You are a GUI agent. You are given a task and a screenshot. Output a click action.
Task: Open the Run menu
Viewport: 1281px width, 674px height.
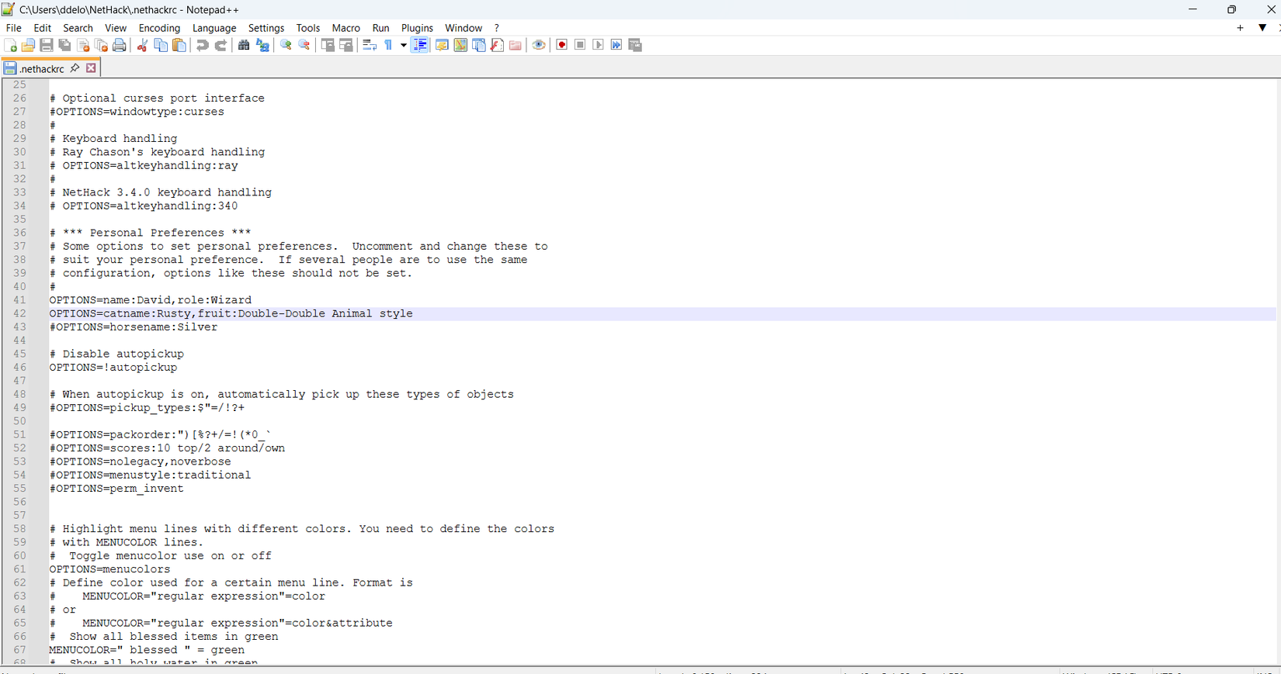point(380,28)
